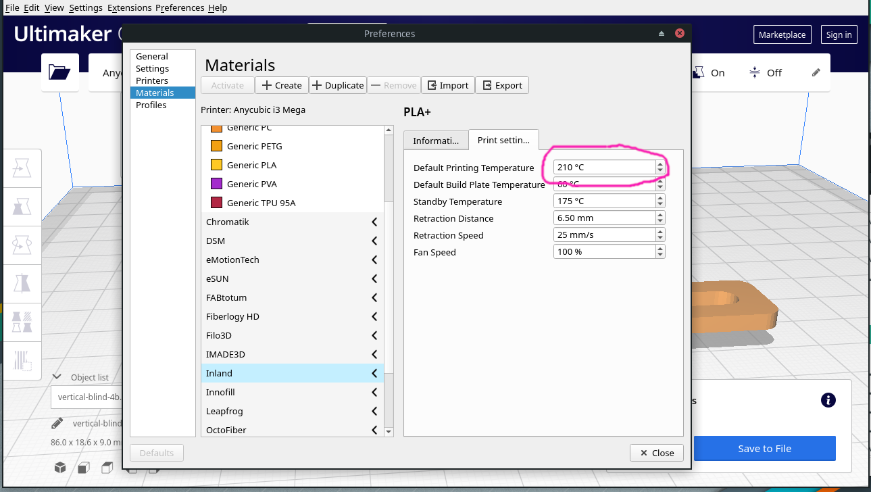Click Fan Speed value field
Viewport: 871px width, 492px height.
click(x=604, y=251)
